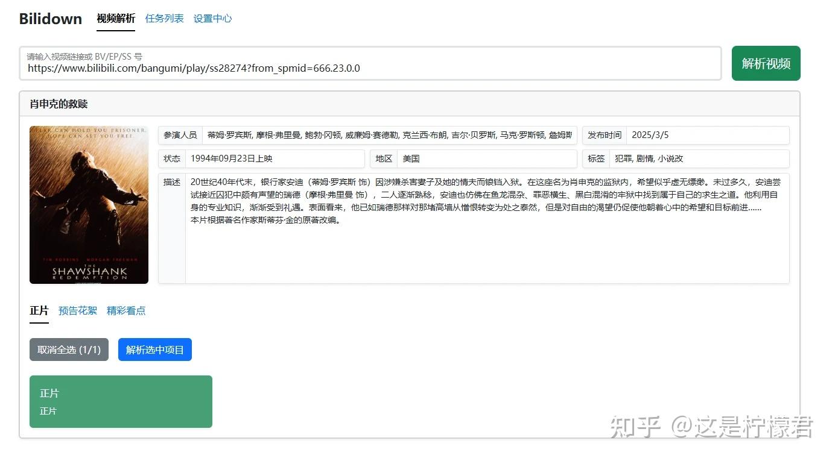The image size is (835, 461).
Task: Select the 视频解析 tab
Action: point(115,18)
